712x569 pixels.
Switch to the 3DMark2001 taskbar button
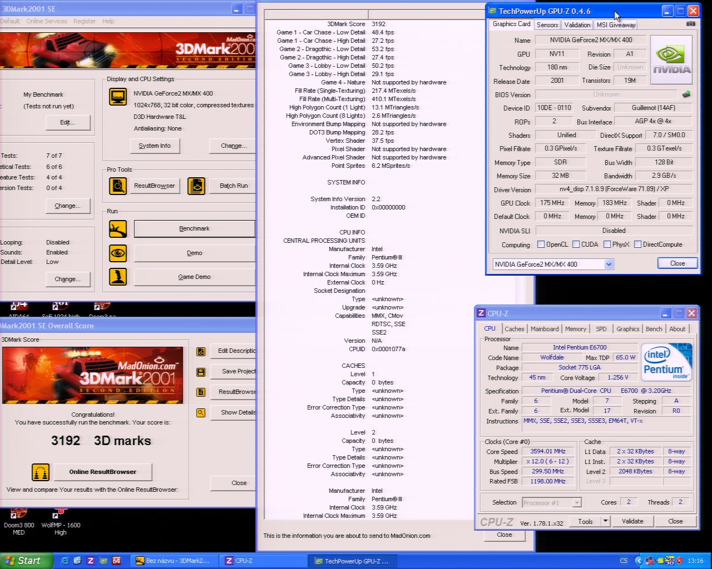[174, 561]
